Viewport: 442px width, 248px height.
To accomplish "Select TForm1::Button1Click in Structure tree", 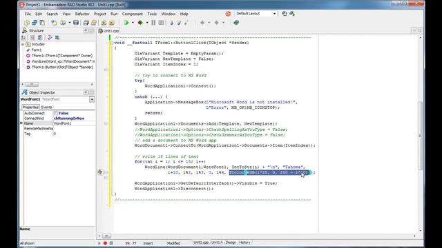I will coord(62,68).
